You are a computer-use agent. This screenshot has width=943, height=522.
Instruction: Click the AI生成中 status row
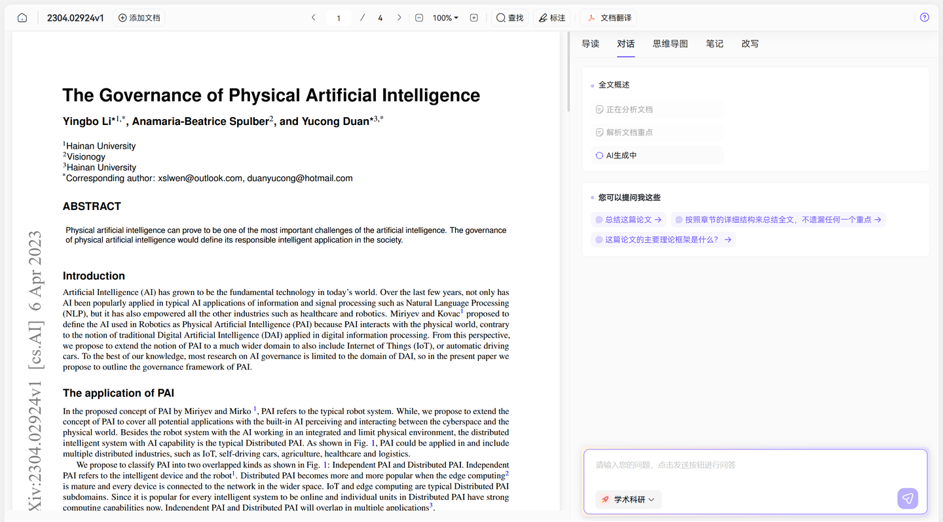click(657, 156)
